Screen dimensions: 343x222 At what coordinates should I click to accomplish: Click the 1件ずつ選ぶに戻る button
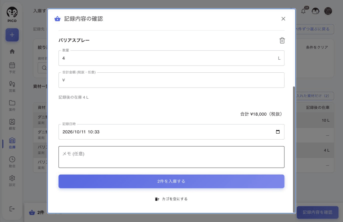[314, 29]
